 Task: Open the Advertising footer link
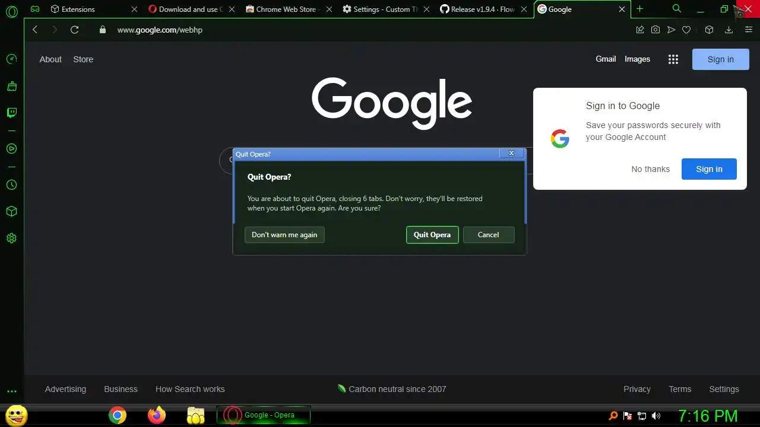point(65,389)
